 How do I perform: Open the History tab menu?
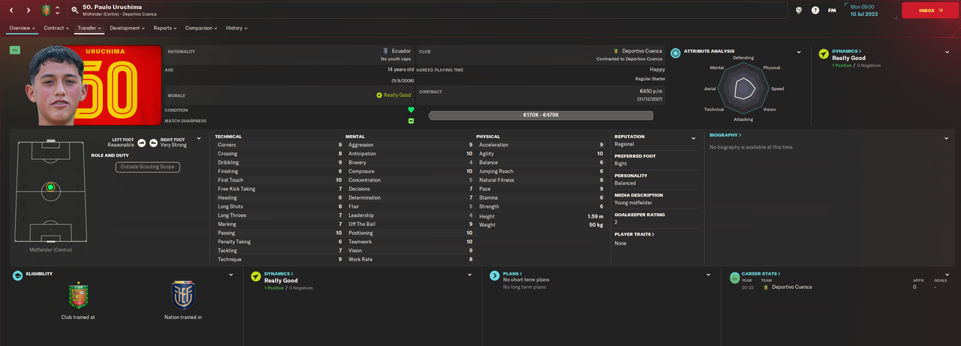point(236,28)
